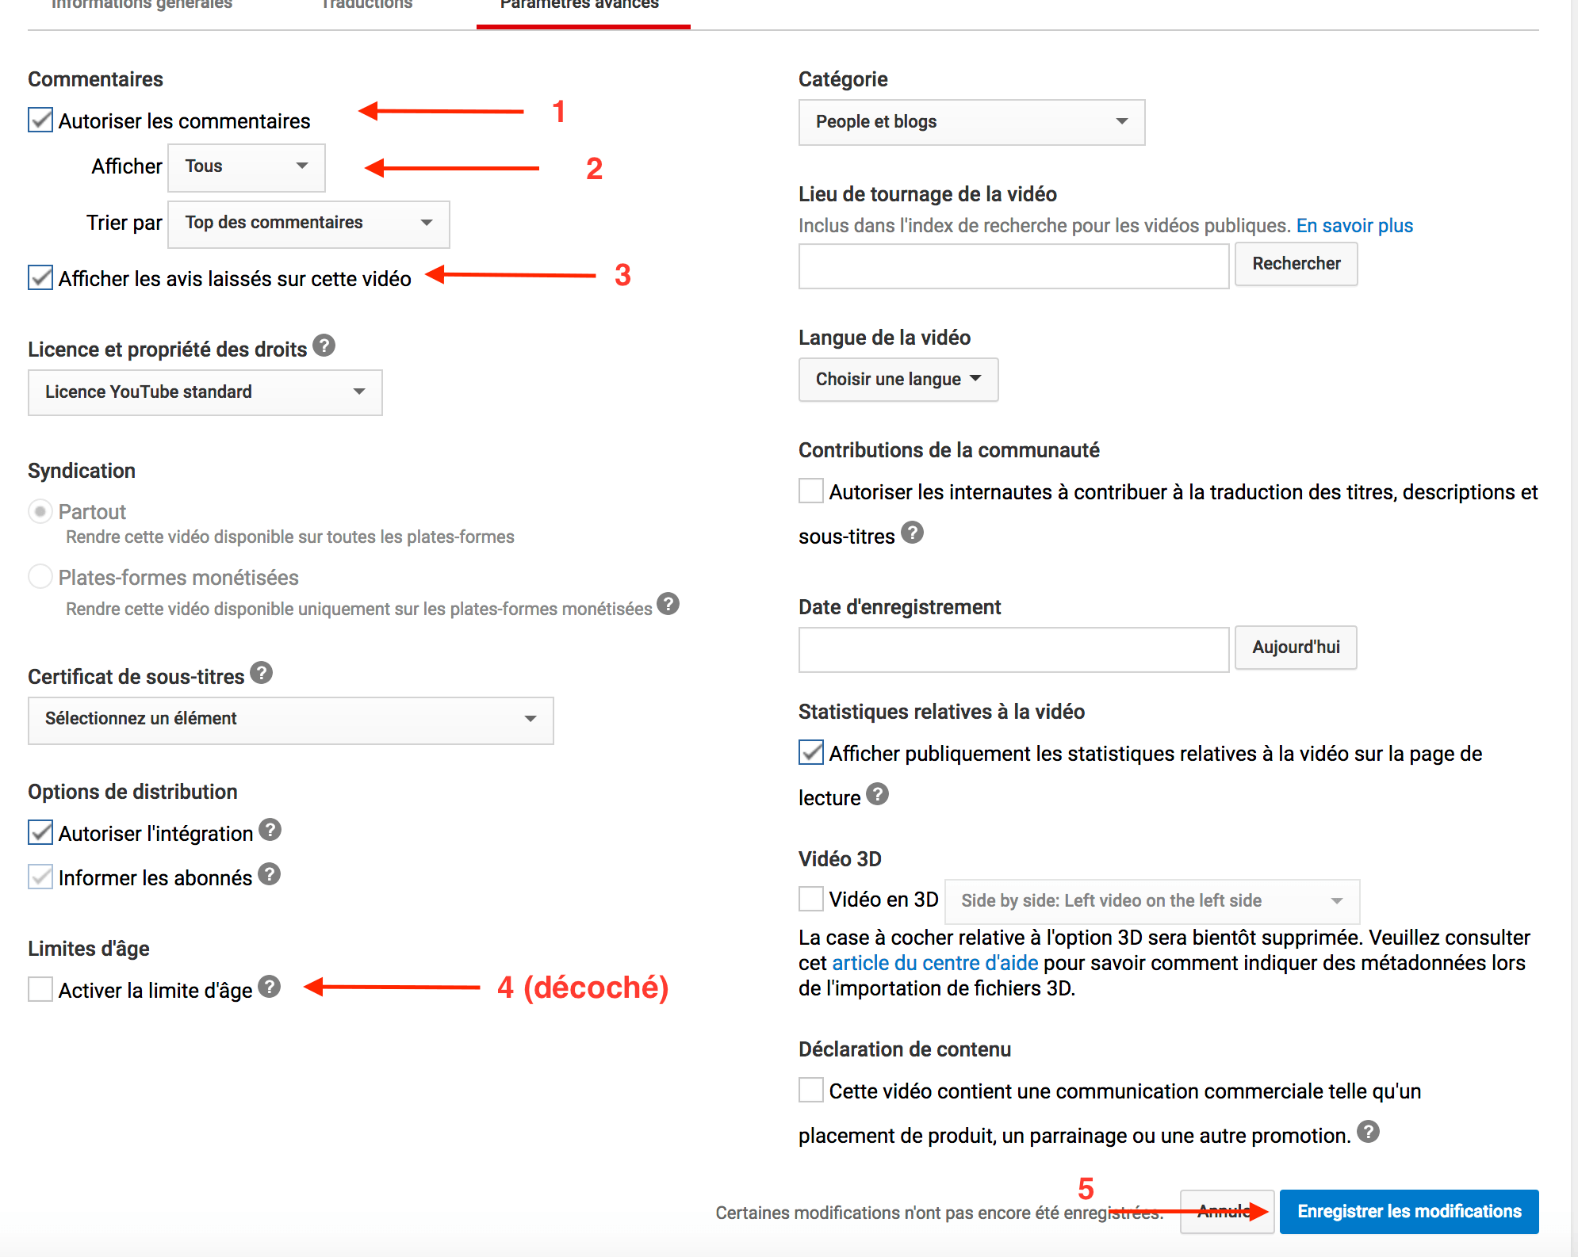Check the Vidéo en 3D checkbox
Viewport: 1578px width, 1257px height.
811,899
